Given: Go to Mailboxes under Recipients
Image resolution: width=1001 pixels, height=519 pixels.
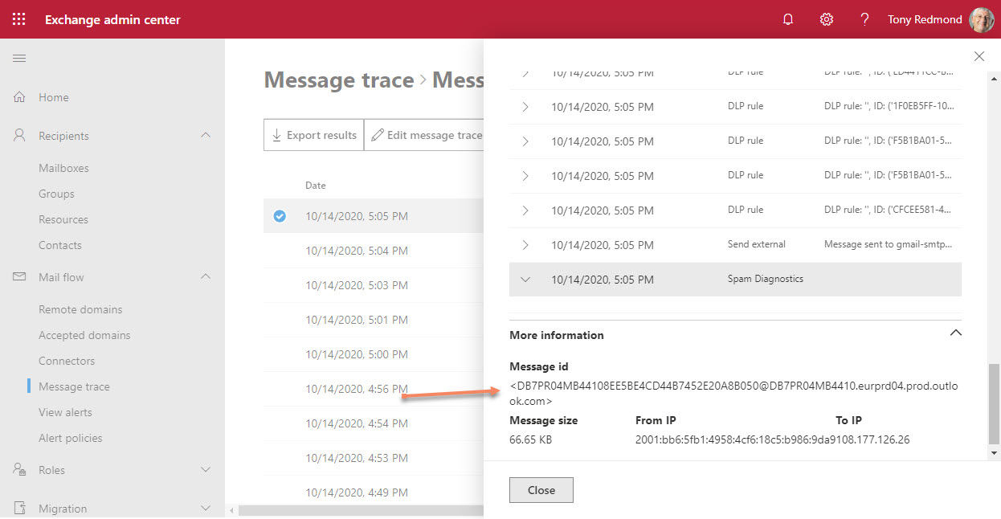Looking at the screenshot, I should pyautogui.click(x=63, y=168).
